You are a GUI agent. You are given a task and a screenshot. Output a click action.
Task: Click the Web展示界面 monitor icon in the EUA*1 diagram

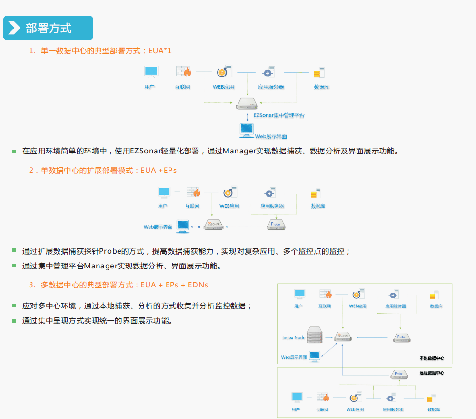pos(247,131)
